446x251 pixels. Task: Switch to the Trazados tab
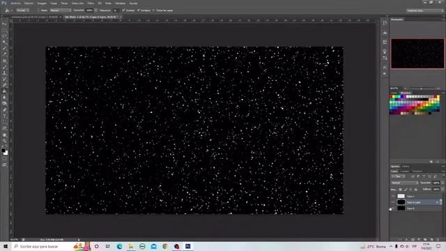pos(417,172)
